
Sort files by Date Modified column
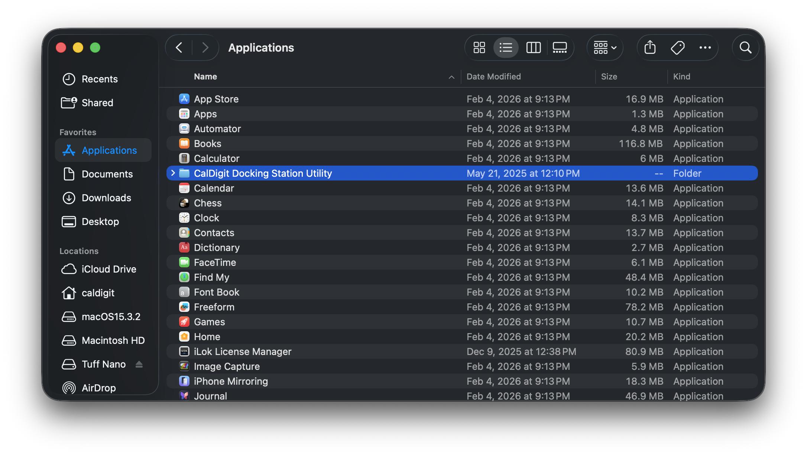coord(493,76)
